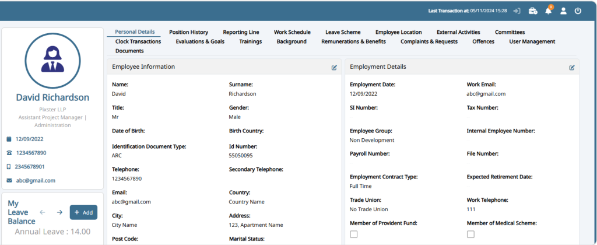Open the Clock Transactions tab
This screenshot has height=245, width=597.
point(138,41)
